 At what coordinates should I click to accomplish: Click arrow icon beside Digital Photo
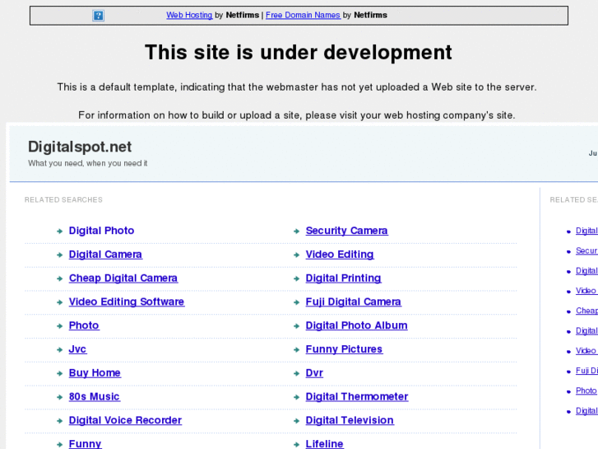(x=59, y=232)
